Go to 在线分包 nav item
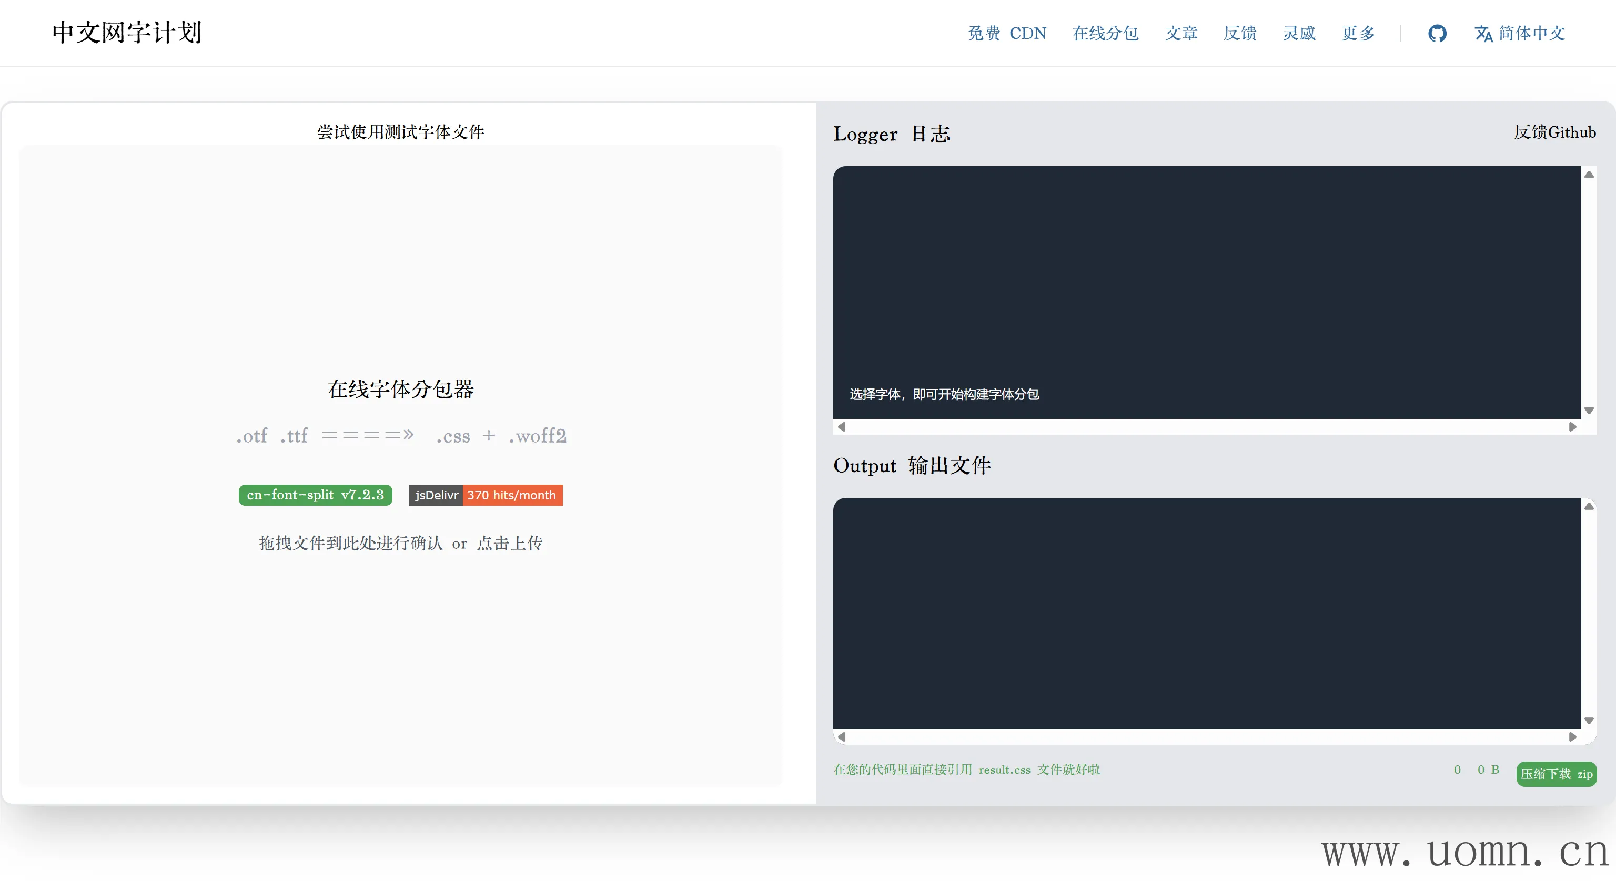Screen dimensions: 1616x881 (x=1105, y=33)
